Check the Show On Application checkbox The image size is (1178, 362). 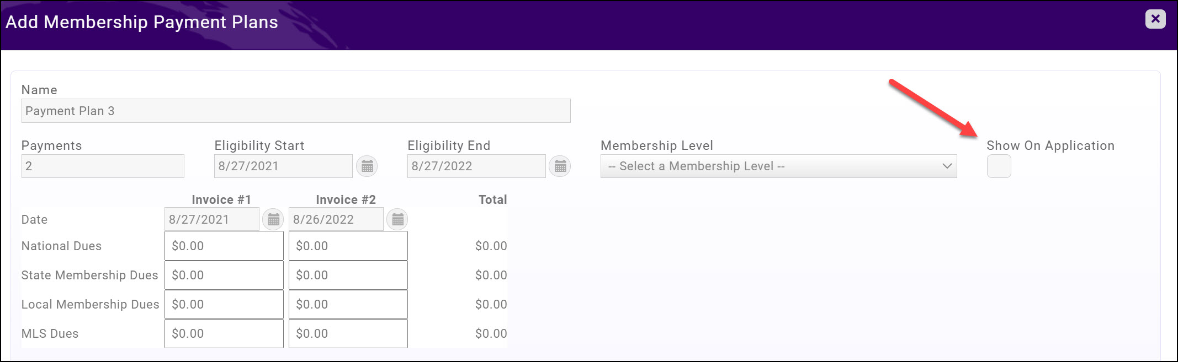(999, 166)
